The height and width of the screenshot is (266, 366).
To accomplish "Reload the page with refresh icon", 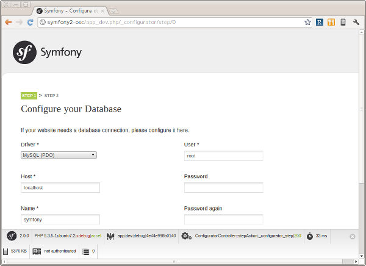I will point(30,22).
